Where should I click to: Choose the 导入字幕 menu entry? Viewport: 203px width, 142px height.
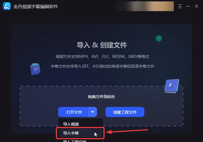[81, 133]
